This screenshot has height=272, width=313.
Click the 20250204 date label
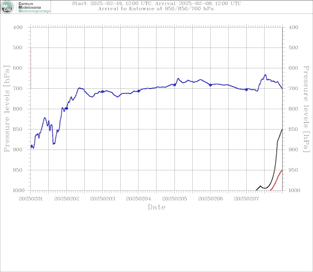(138, 199)
